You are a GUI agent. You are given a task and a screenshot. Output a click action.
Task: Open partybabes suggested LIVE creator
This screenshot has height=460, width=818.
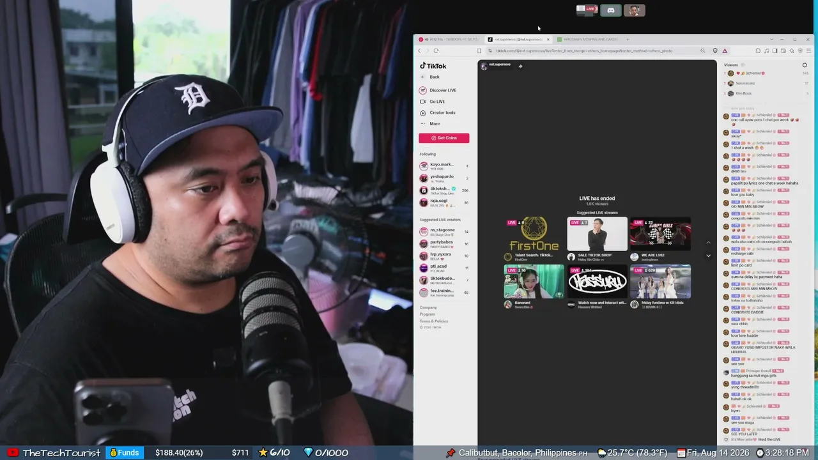pyautogui.click(x=444, y=243)
